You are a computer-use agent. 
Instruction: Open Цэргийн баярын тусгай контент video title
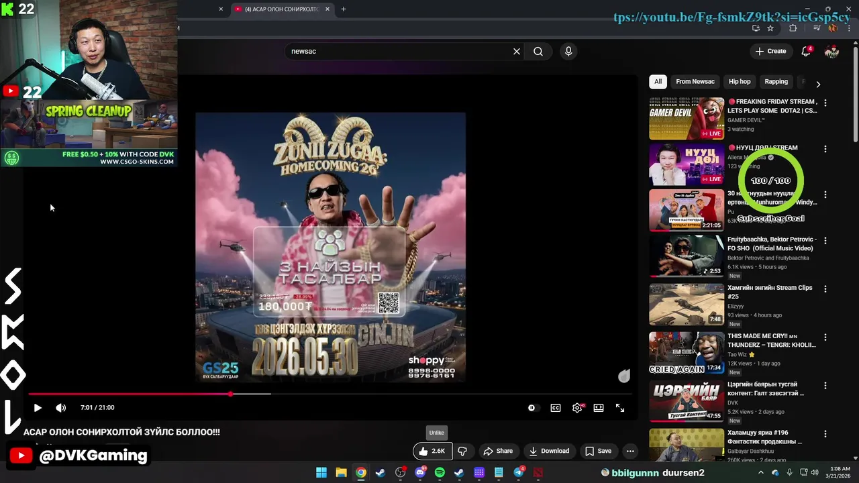tap(766, 389)
